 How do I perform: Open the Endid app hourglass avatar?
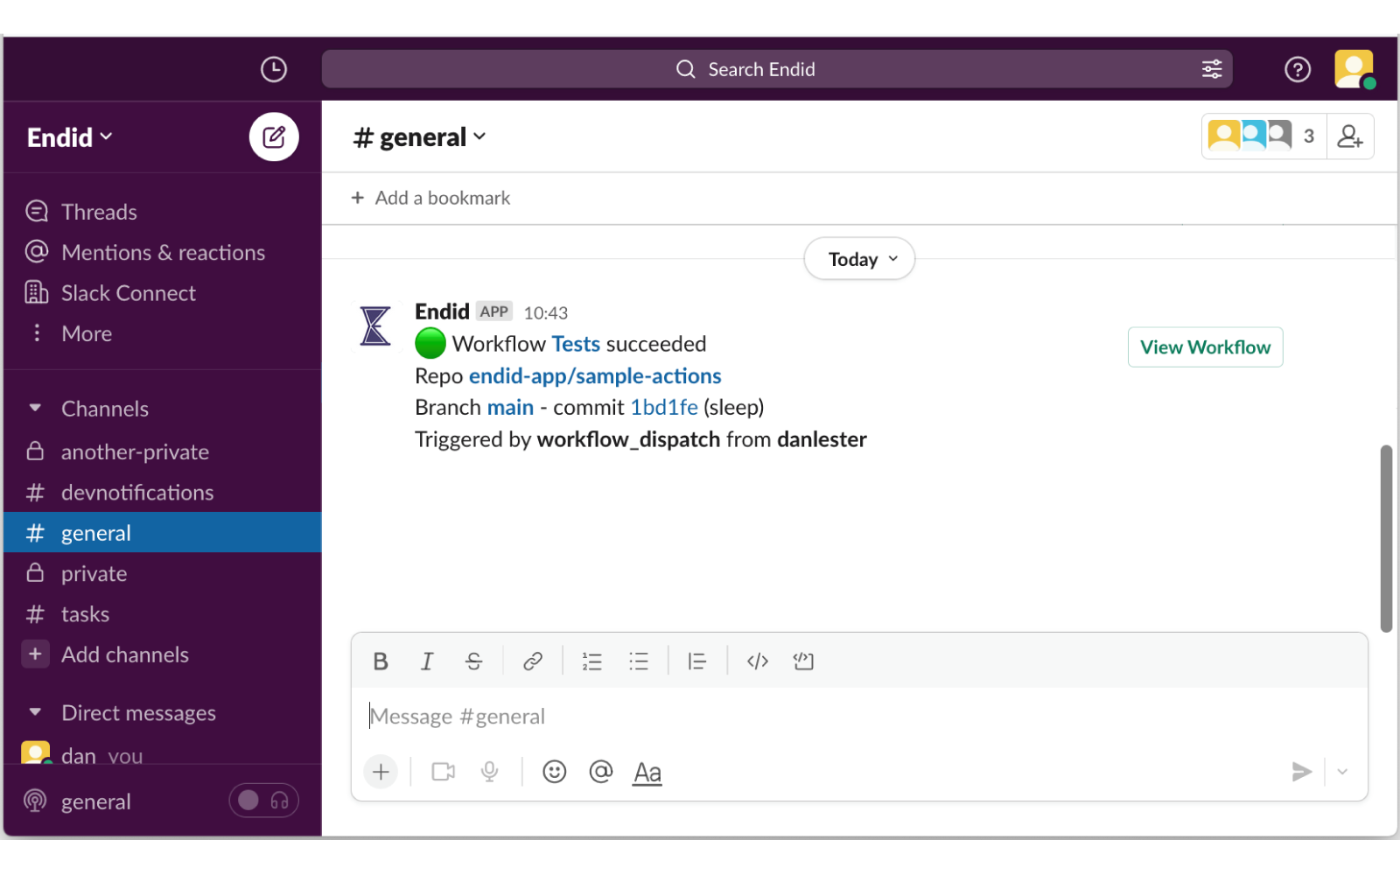[375, 325]
